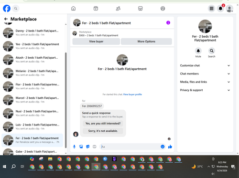
Task: Search in conversation via magnifier icon
Action: (212, 51)
